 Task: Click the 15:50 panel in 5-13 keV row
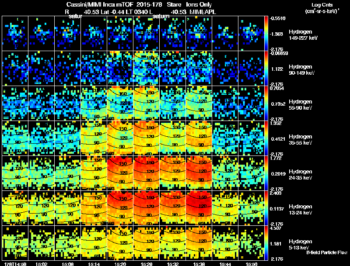(x=251, y=243)
